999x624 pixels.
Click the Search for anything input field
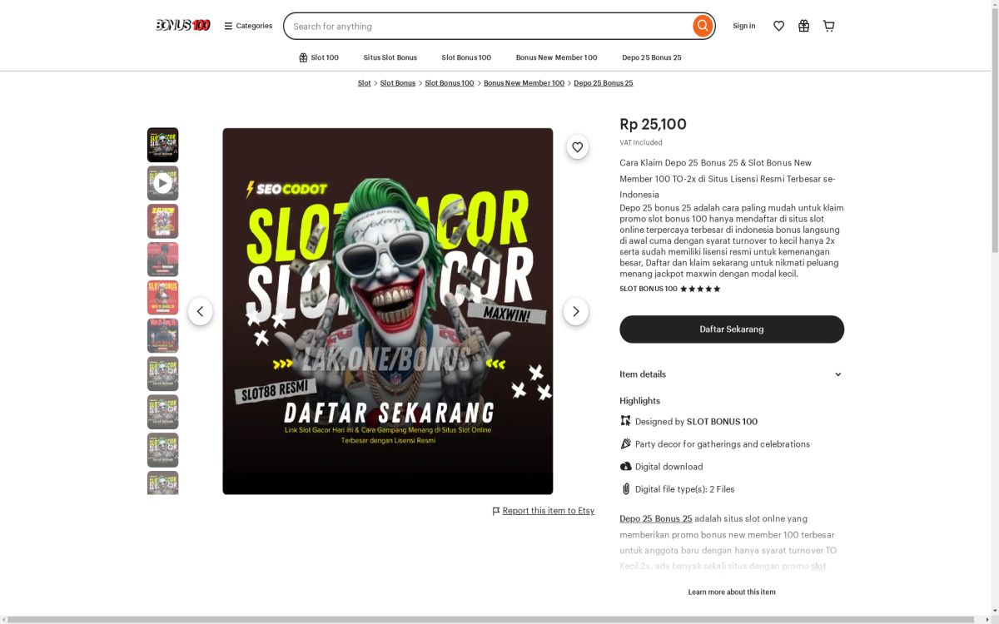click(487, 26)
